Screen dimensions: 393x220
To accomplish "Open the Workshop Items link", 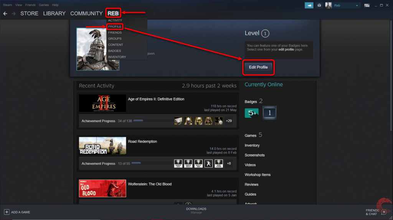I will 258,174.
